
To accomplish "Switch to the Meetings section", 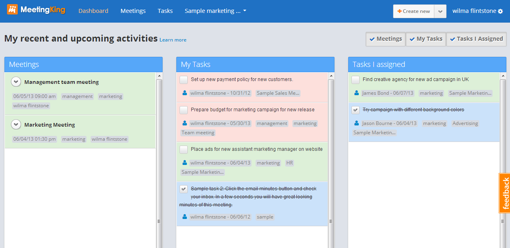I will click(133, 11).
